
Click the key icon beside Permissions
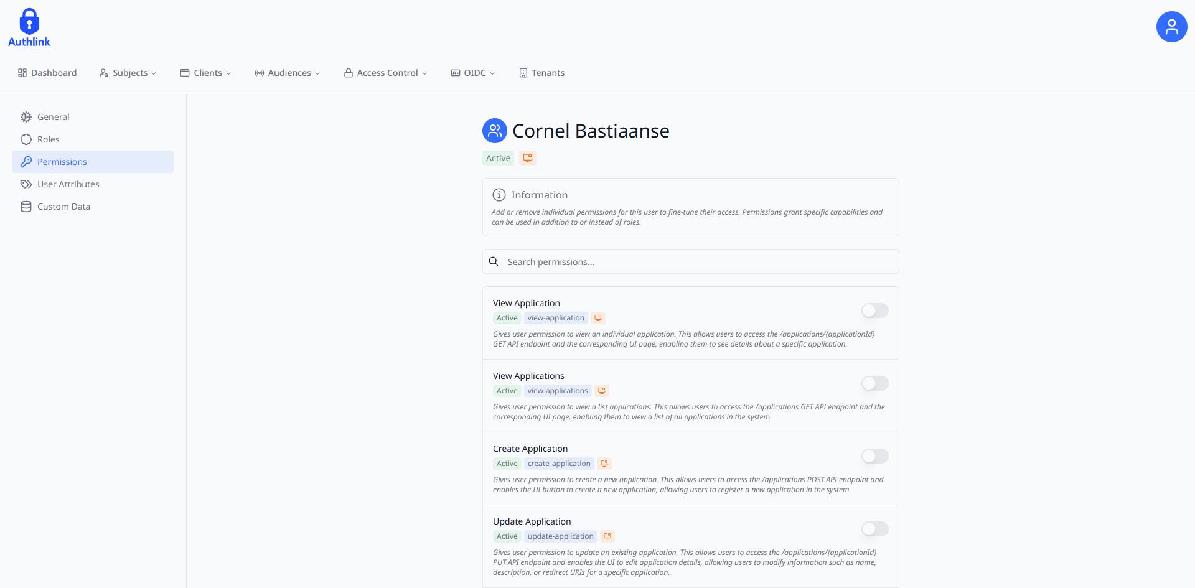26,162
